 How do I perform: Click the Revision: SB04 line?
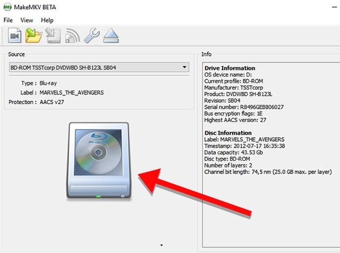(x=222, y=100)
